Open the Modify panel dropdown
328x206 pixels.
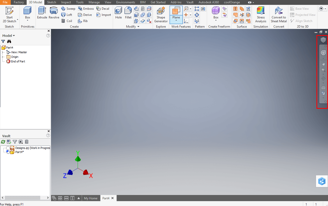pos(138,27)
